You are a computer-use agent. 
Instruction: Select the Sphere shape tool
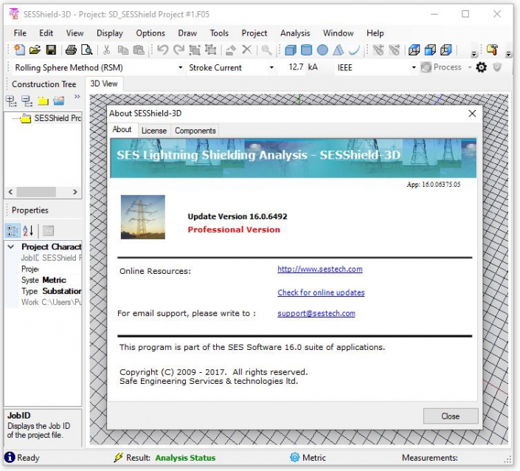coord(322,49)
